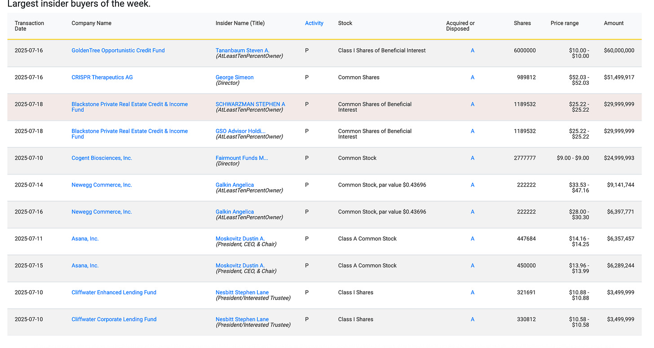Select the 6000000 shares cell
654x348 pixels.
point(525,51)
